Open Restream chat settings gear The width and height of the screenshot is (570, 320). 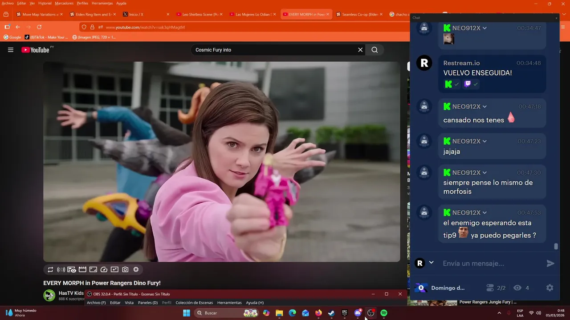550,288
